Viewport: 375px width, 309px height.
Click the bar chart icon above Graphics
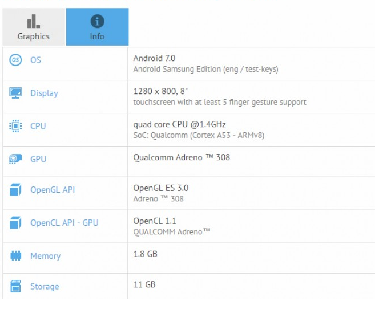tap(34, 21)
